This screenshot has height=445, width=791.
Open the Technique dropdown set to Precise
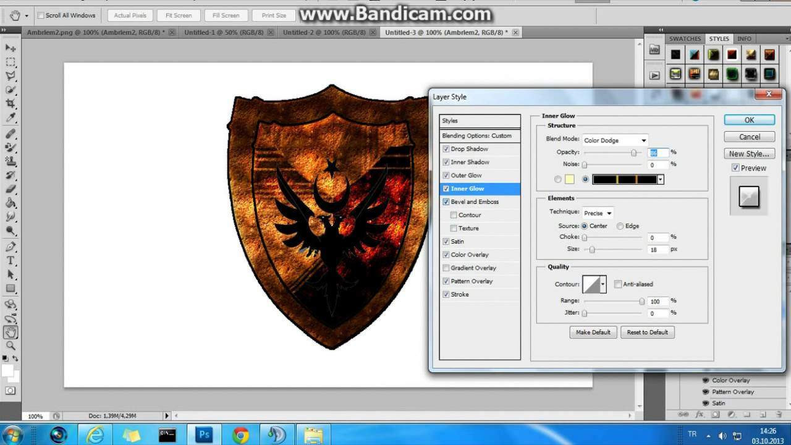pos(598,213)
